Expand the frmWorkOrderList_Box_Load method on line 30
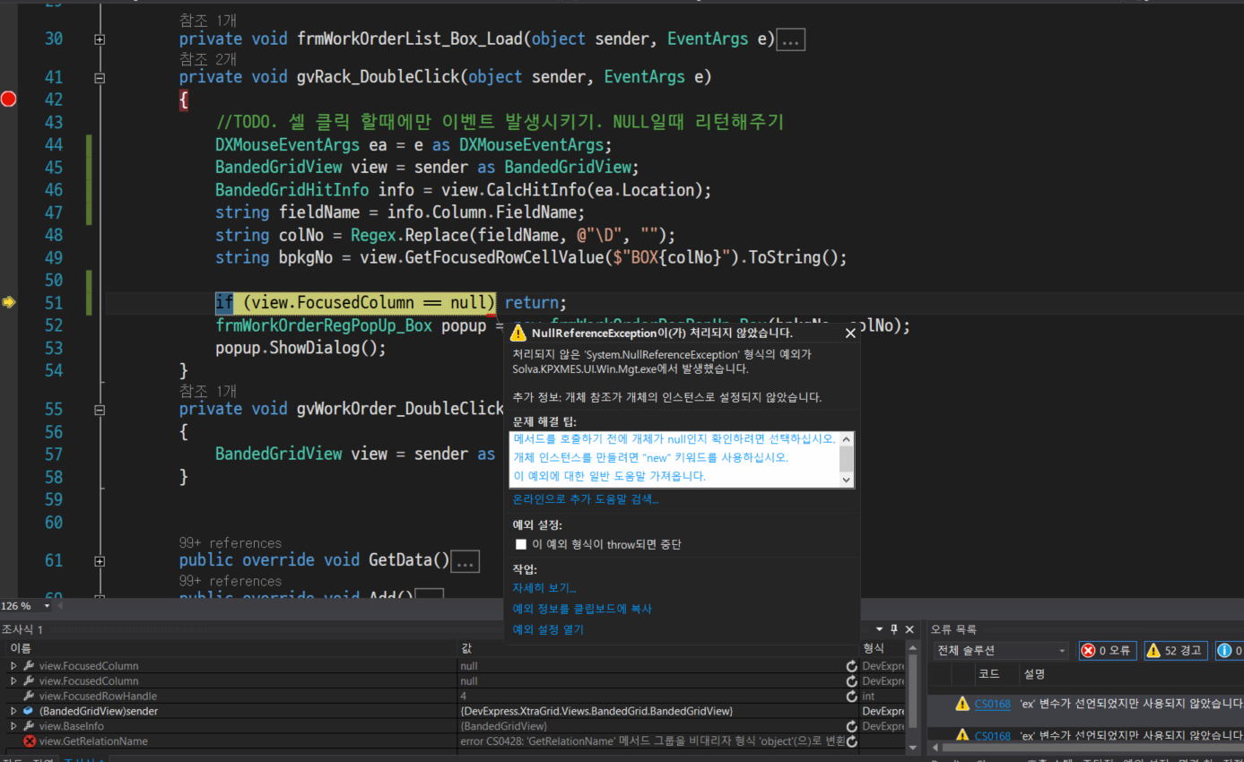1244x762 pixels. (x=100, y=39)
